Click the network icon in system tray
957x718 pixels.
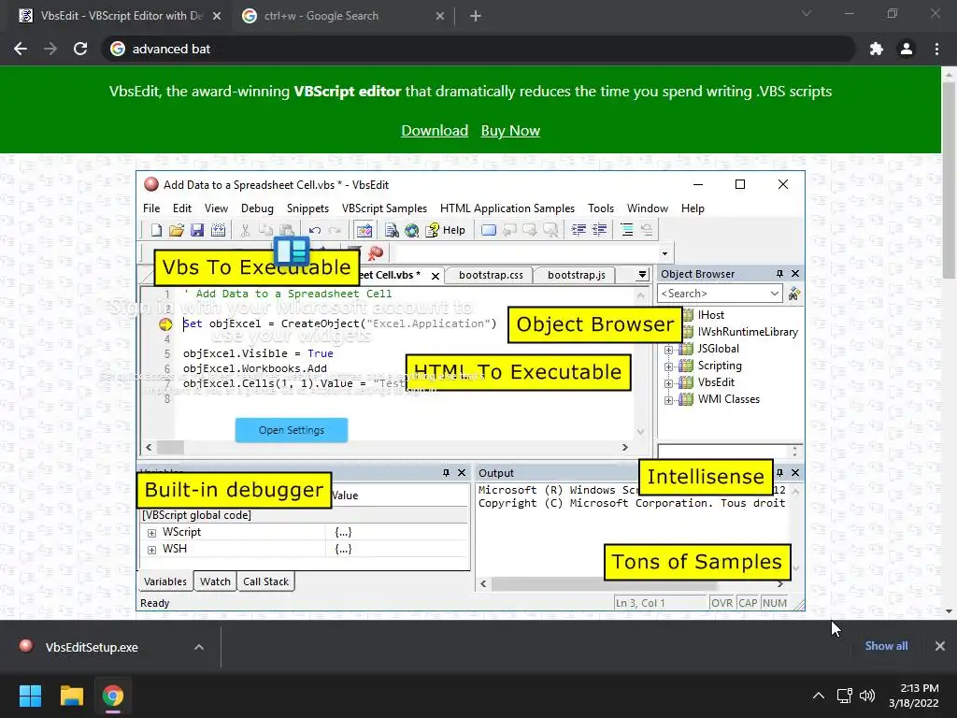click(x=845, y=696)
